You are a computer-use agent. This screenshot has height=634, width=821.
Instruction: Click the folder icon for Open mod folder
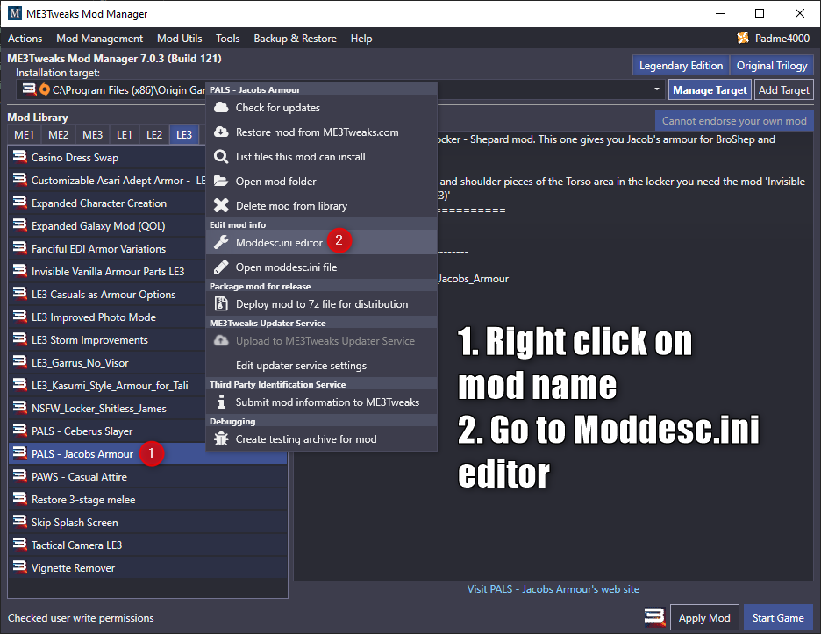[x=222, y=182]
